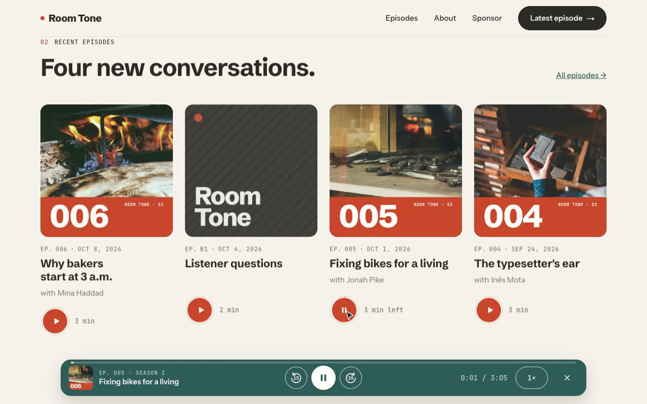
Task: Seek on the player progress bar
Action: [x=323, y=362]
